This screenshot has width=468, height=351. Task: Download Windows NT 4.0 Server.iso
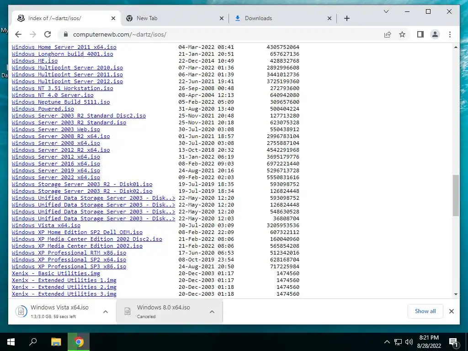tap(53, 95)
